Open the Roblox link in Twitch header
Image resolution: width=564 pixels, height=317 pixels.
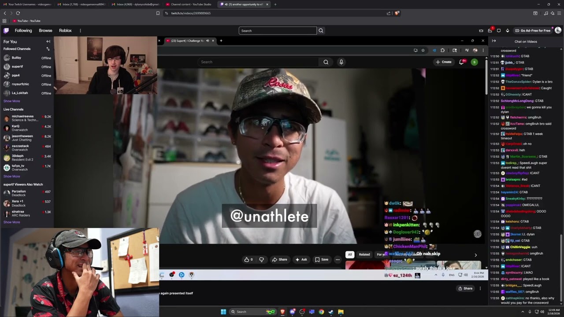point(65,30)
